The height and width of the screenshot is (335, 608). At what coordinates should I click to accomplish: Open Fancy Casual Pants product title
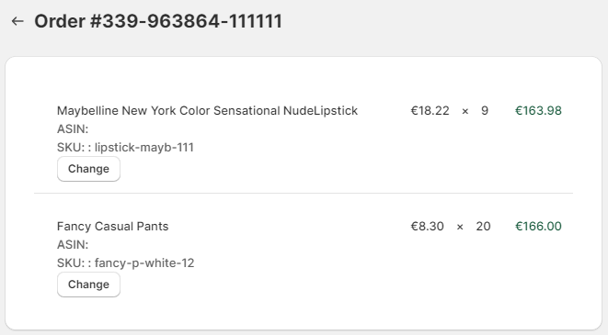[112, 227]
